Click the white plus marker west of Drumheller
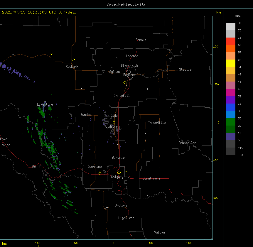The height and width of the screenshot is (247, 253). pyautogui.click(x=180, y=110)
